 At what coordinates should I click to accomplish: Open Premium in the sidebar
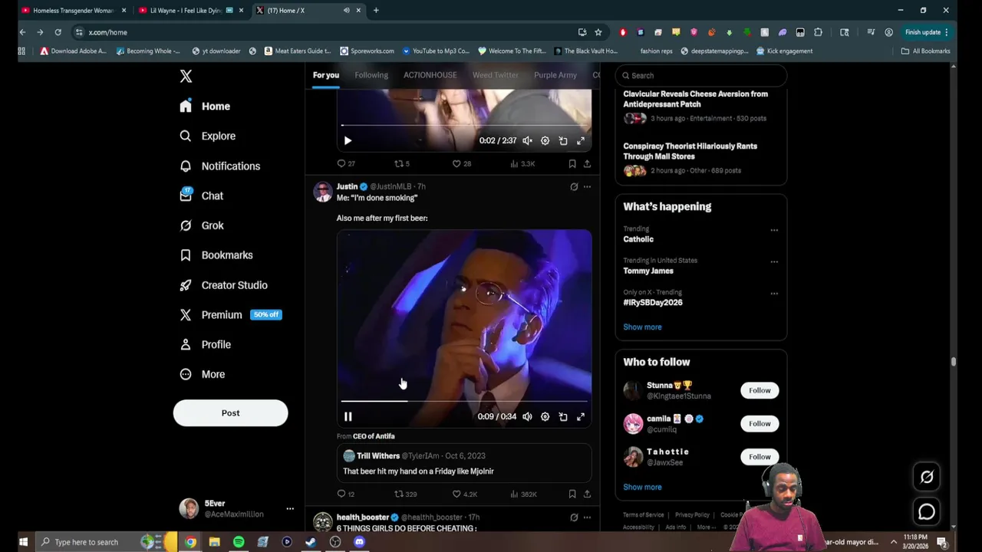tap(230, 314)
